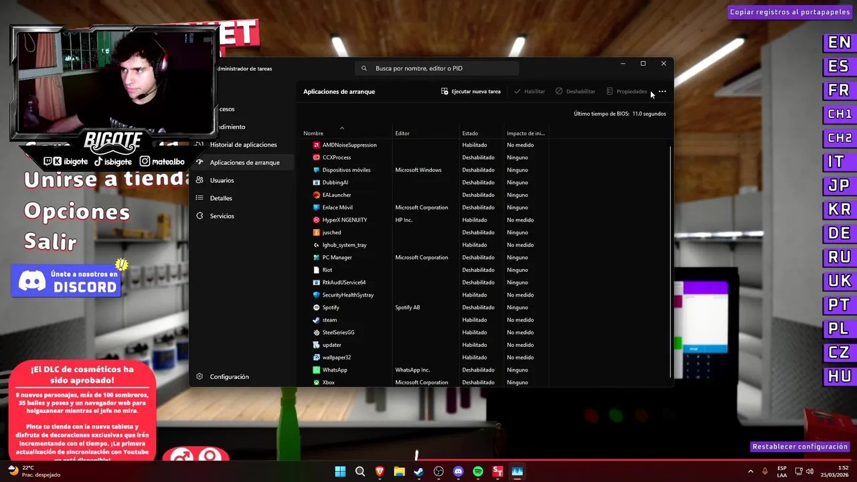Click the startup list vertical scrollbar

(670, 261)
